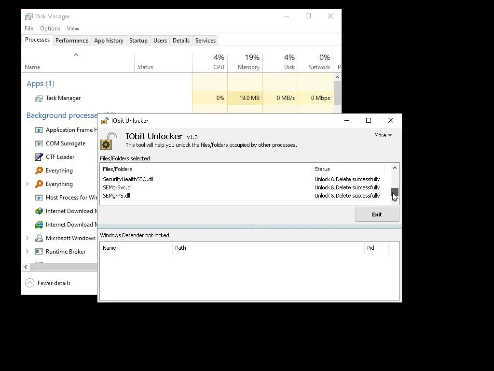
Task: Switch to the App history tab
Action: click(x=109, y=41)
